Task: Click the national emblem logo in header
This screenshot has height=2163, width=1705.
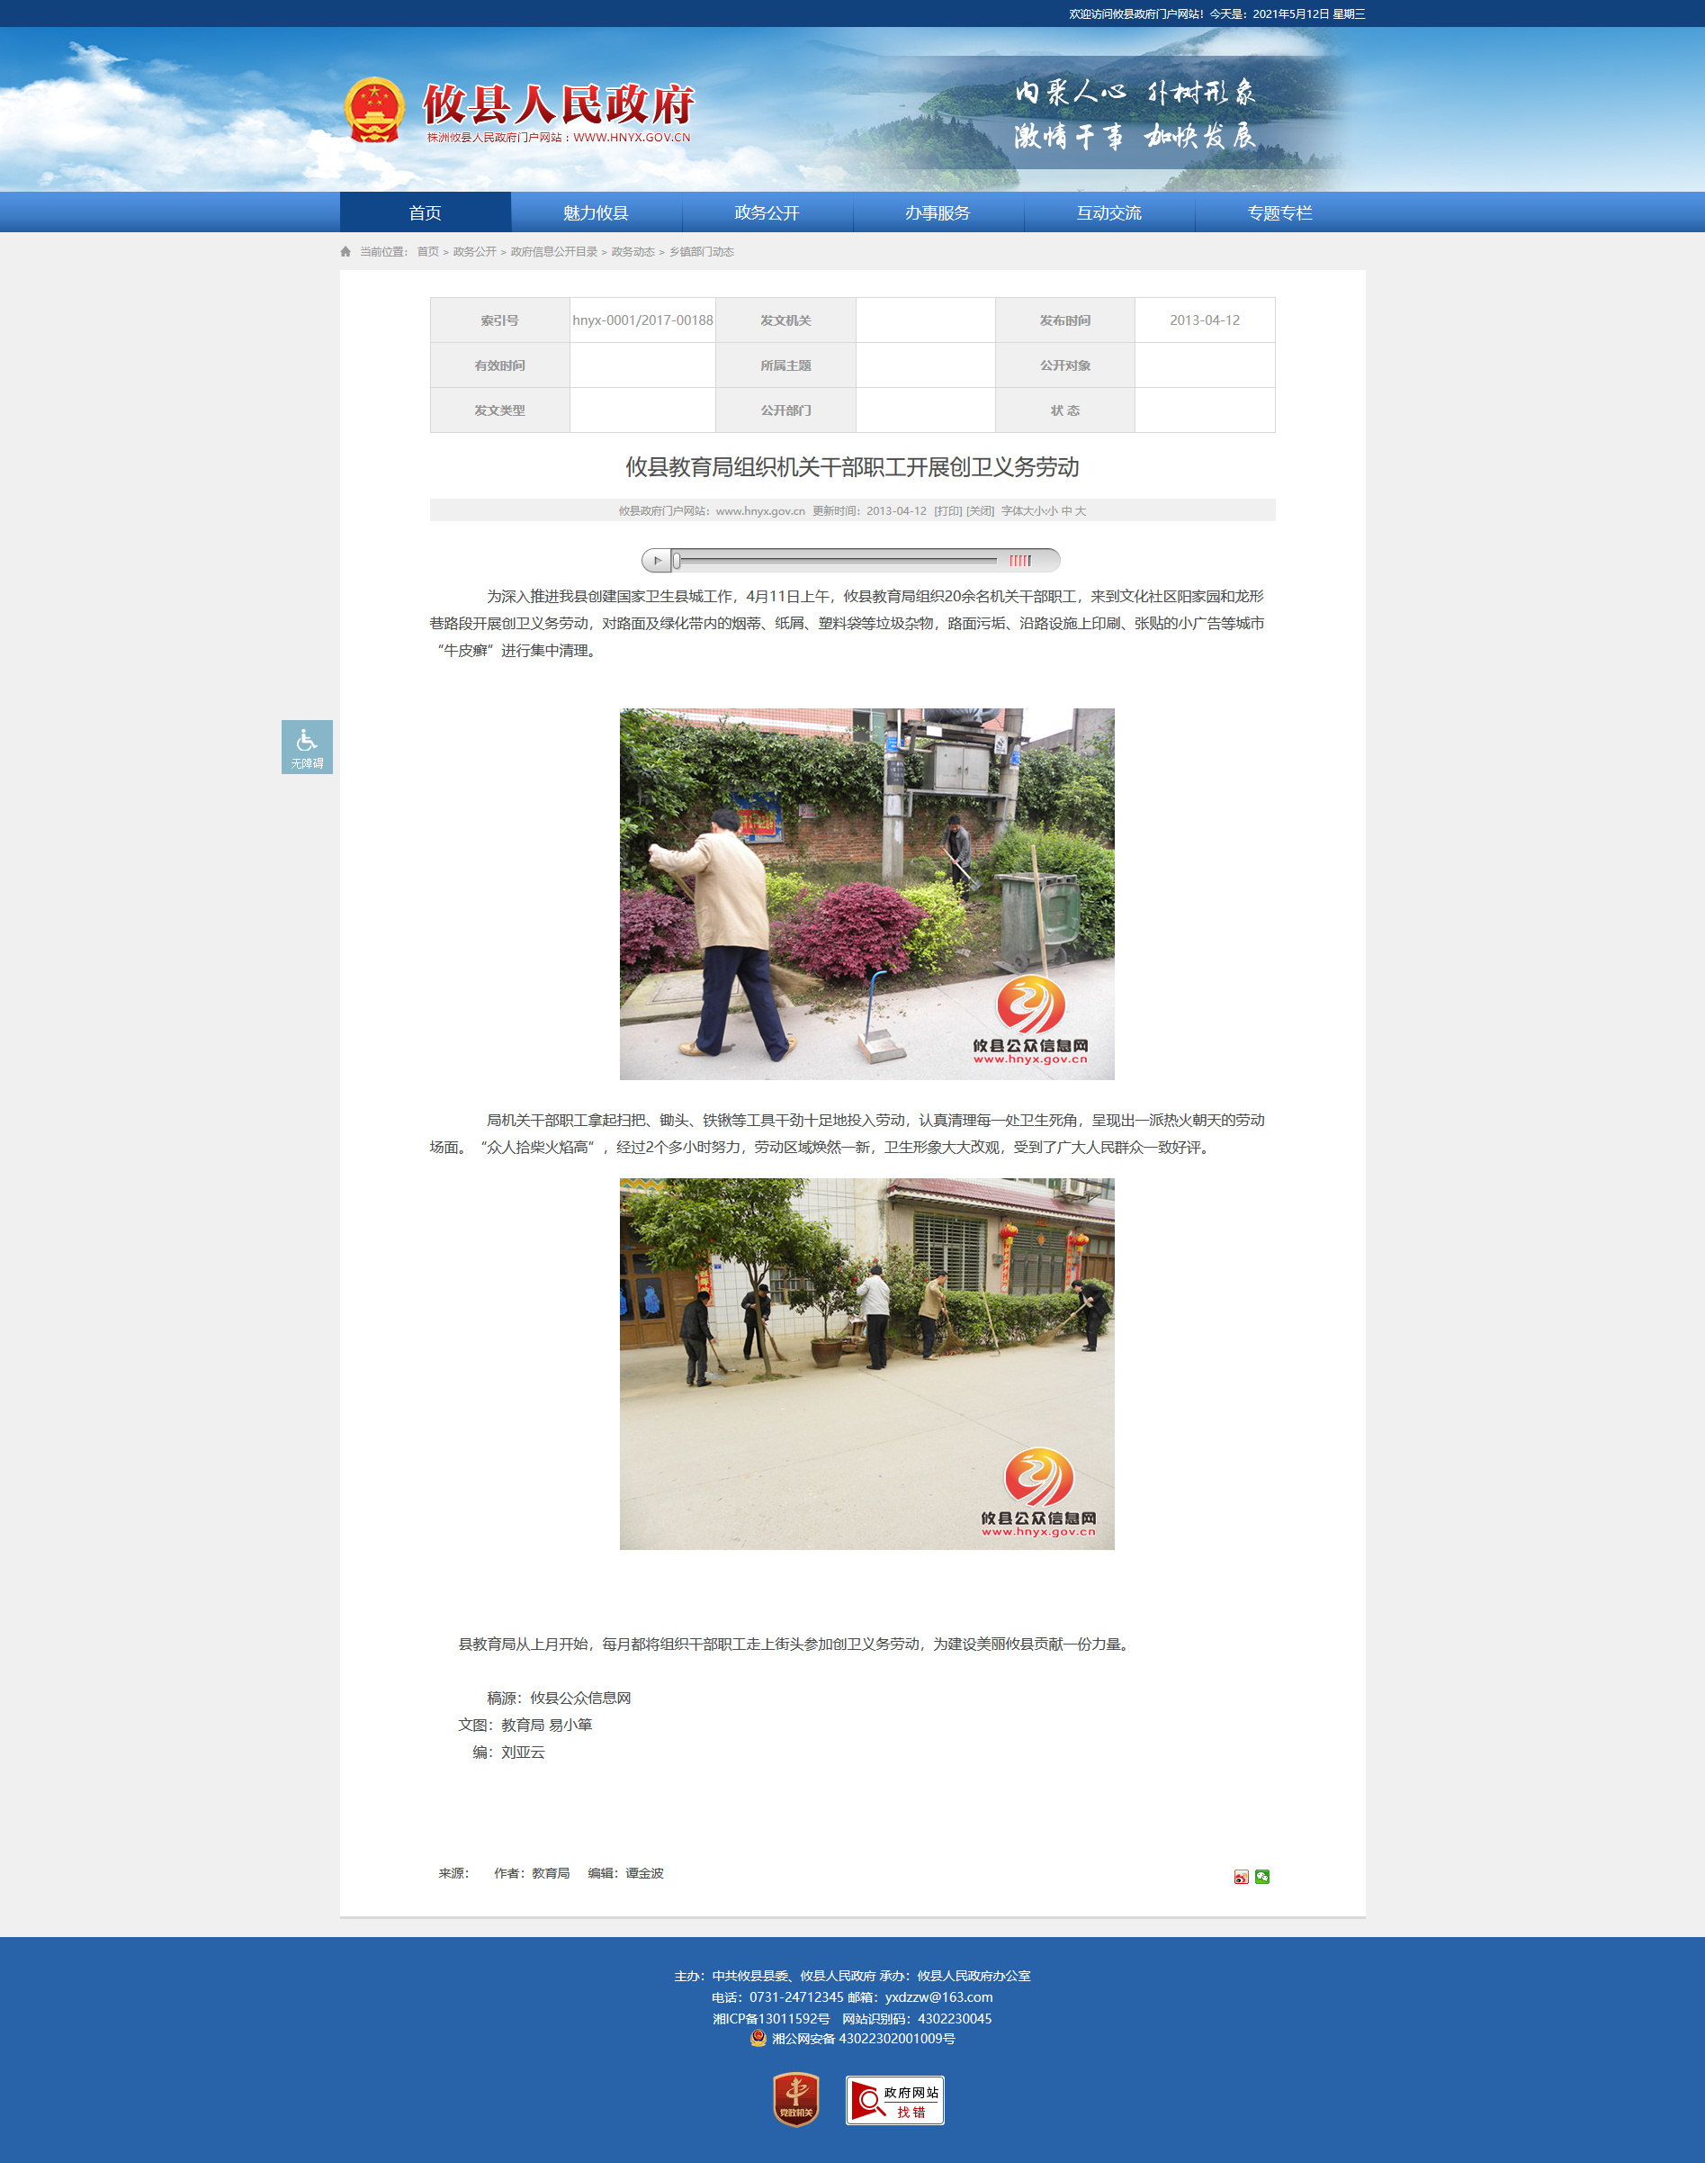Action: tap(374, 110)
